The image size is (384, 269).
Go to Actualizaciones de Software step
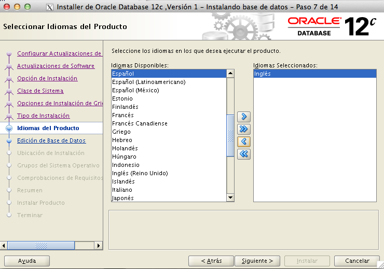click(56, 66)
